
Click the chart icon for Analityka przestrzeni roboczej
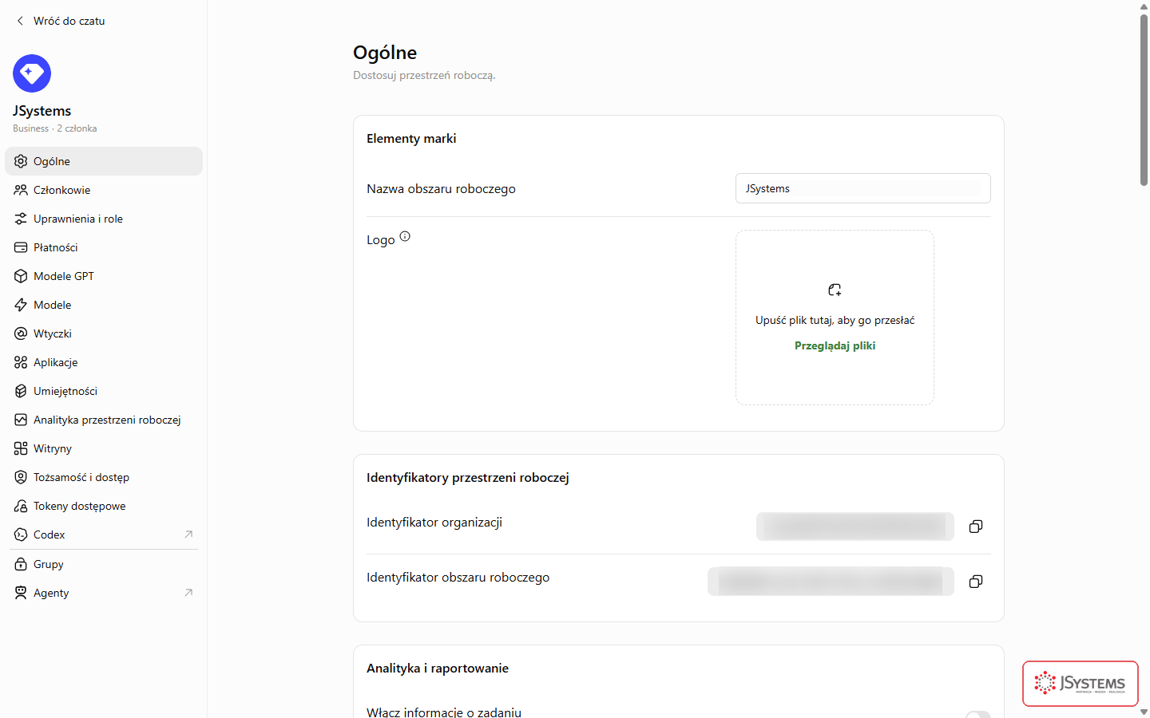point(21,420)
